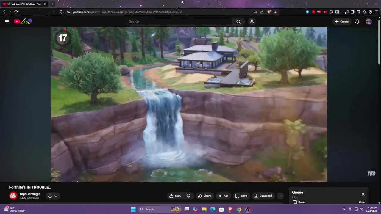The image size is (381, 214).
Task: Click the Windows taskbar search box
Action: tap(160, 209)
